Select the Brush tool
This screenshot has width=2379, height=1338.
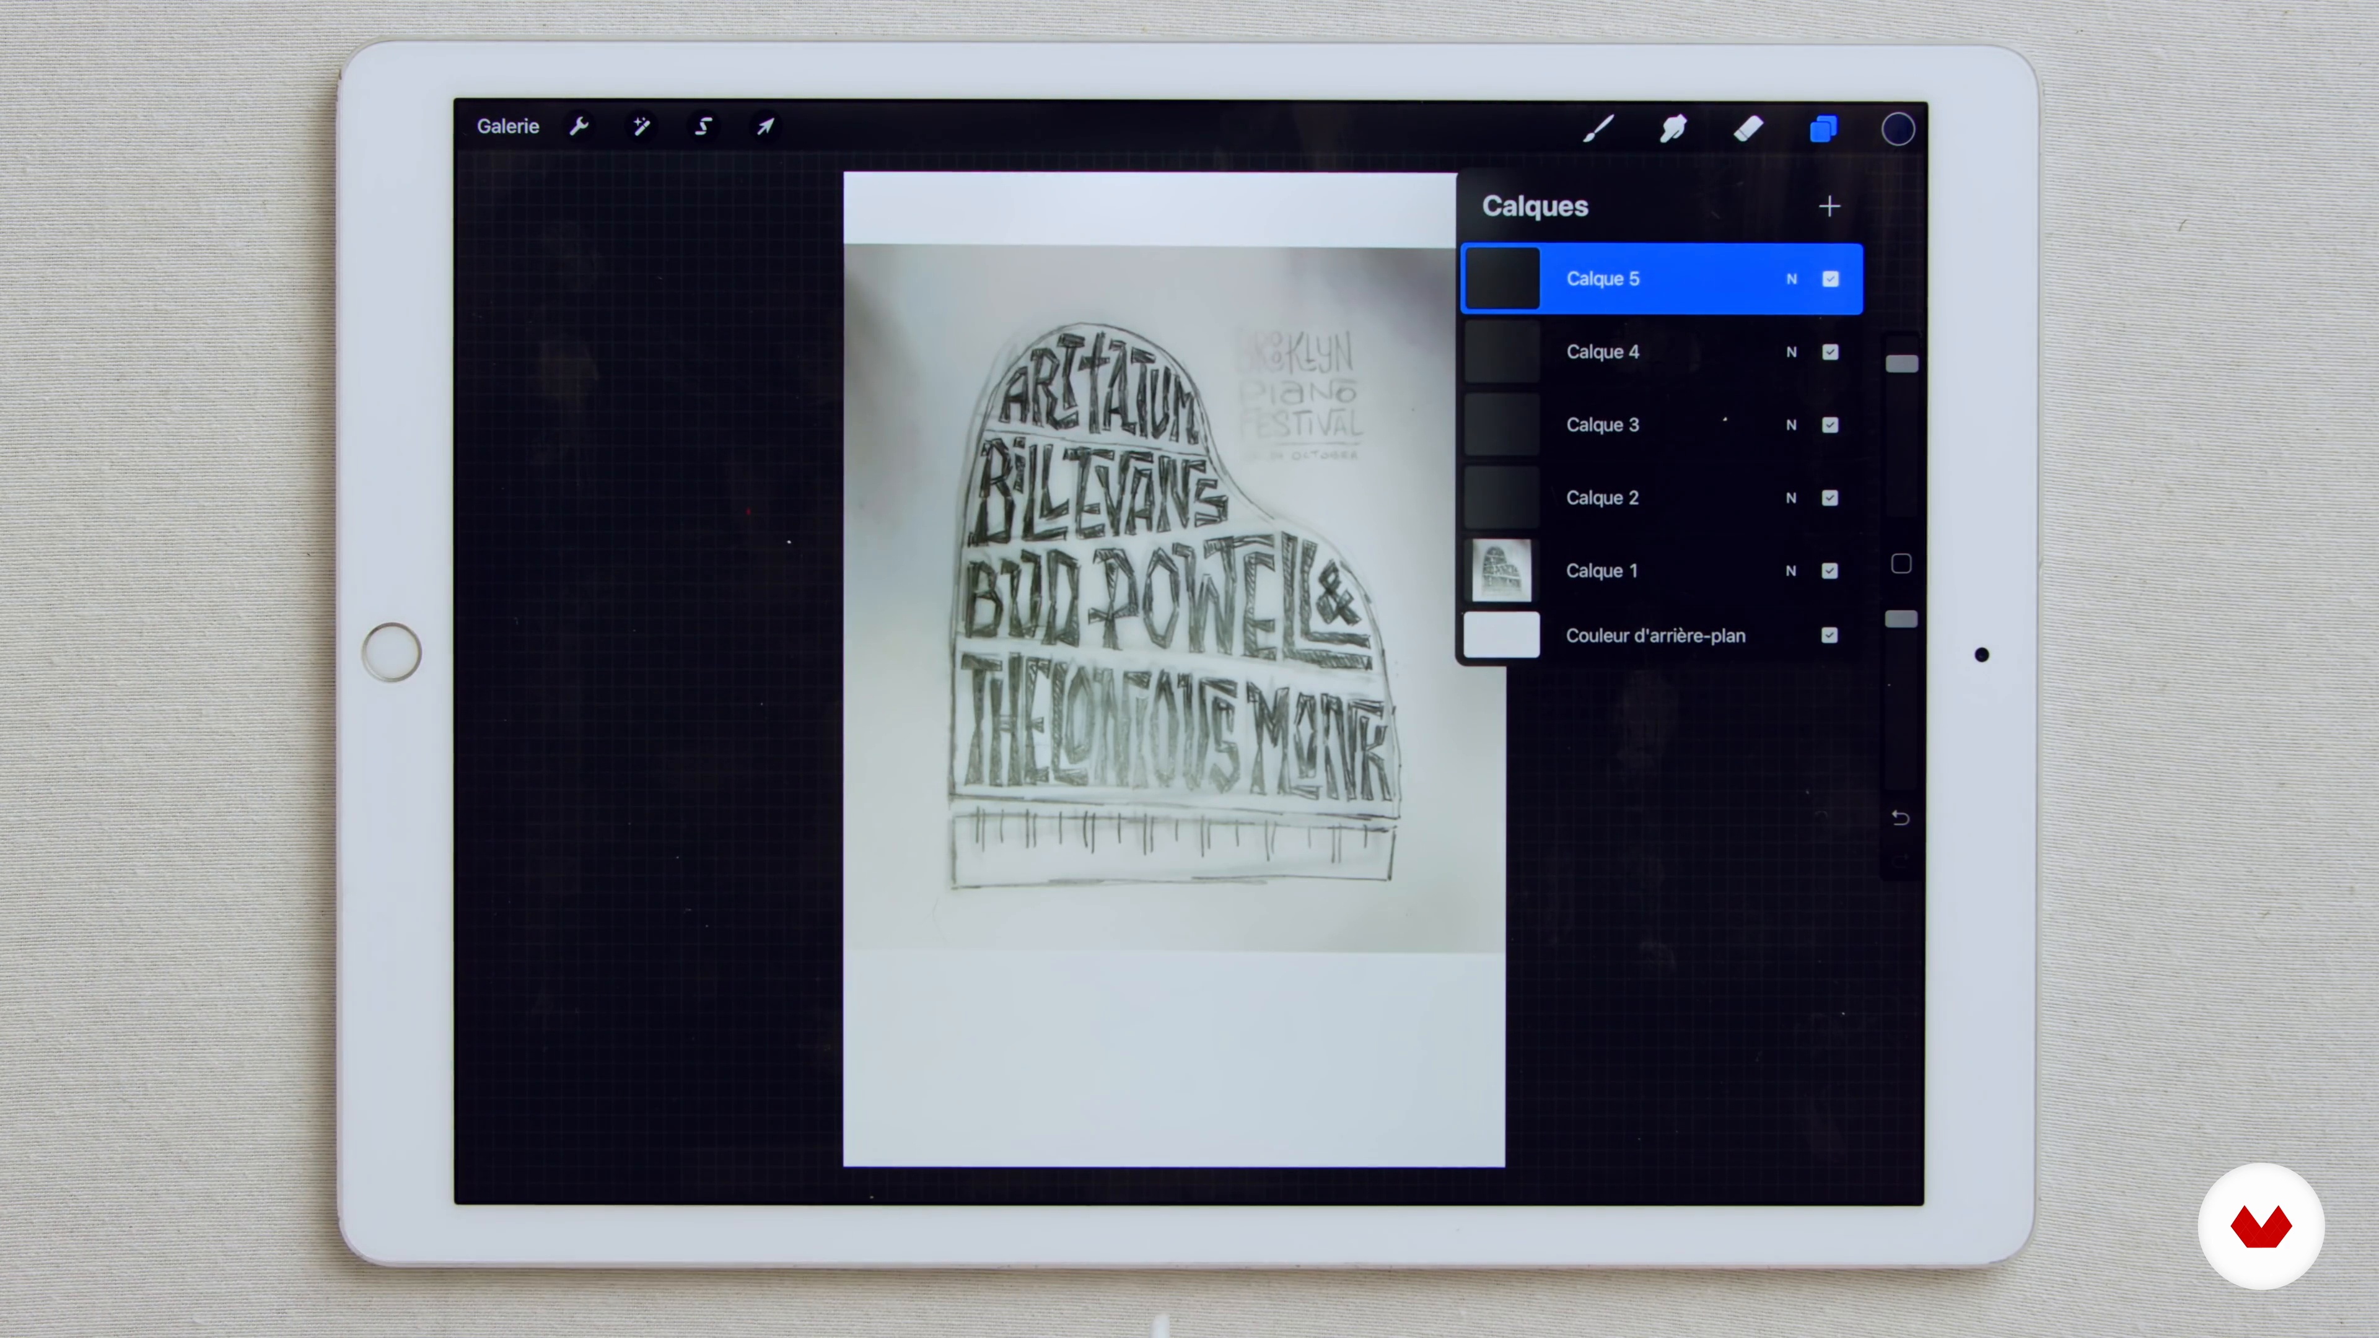click(x=1598, y=128)
